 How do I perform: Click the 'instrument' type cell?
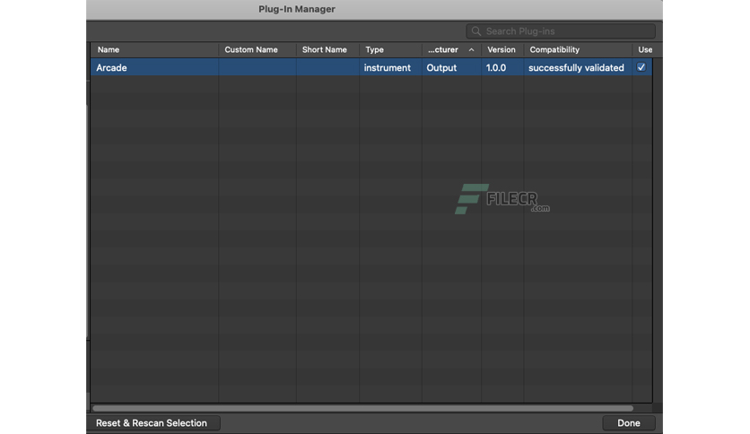pos(390,67)
